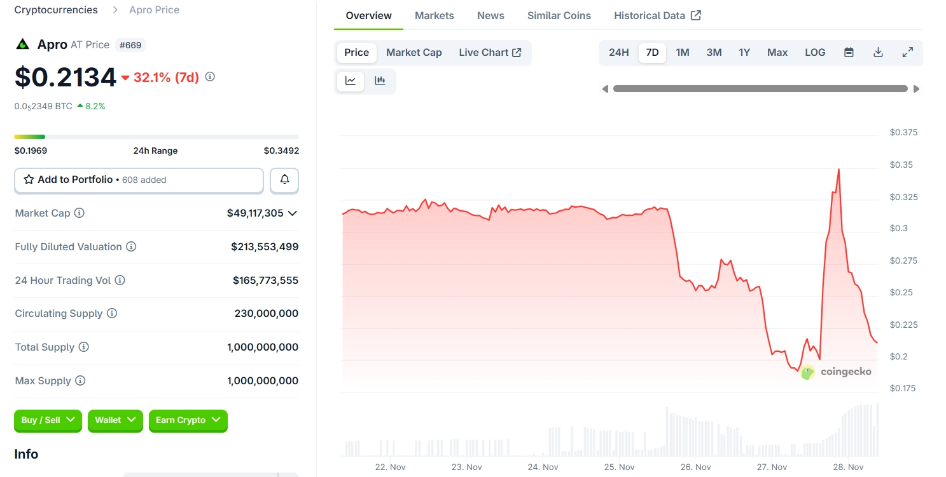946x477 pixels.
Task: Click the chart range scrollbar handle
Action: (760, 89)
